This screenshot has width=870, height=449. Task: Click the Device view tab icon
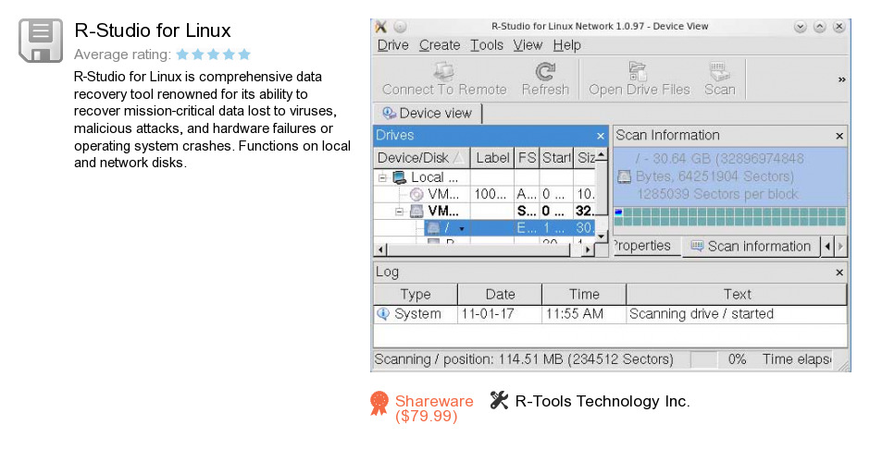pos(389,113)
